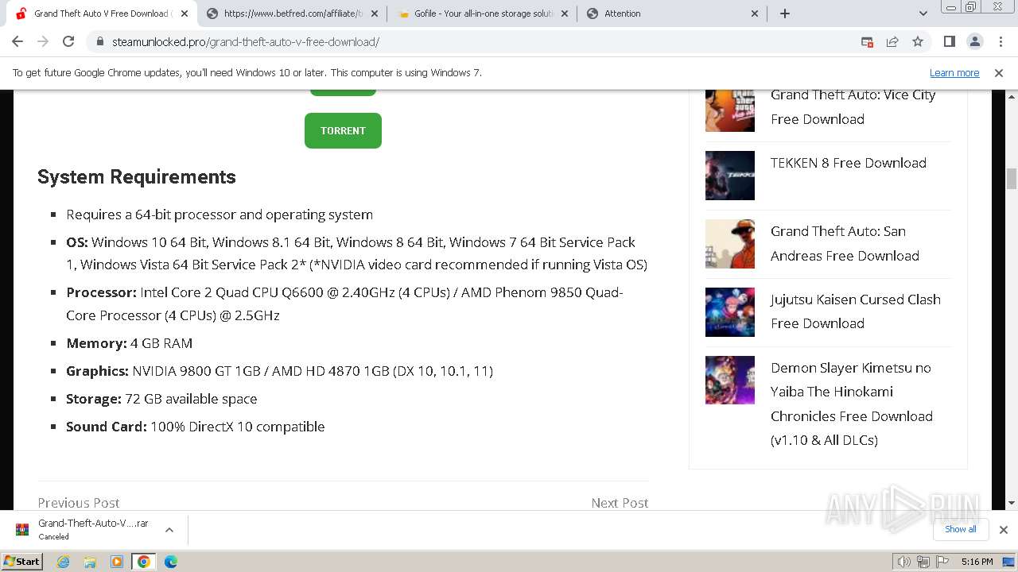Click the volume speaker tray icon
The height and width of the screenshot is (572, 1018).
[x=903, y=562]
